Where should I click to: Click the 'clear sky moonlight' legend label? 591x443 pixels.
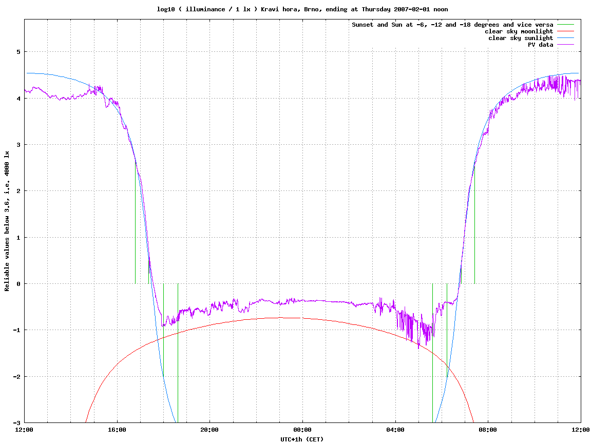pos(519,31)
